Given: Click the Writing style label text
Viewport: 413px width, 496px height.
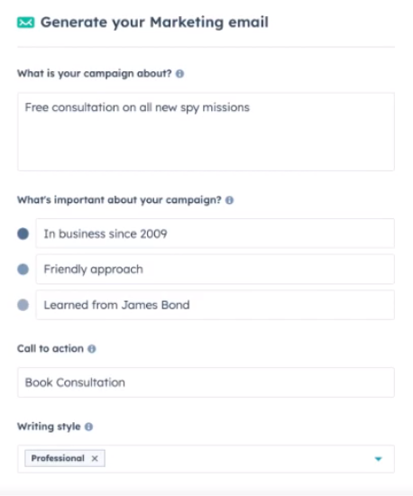Looking at the screenshot, I should (x=49, y=427).
